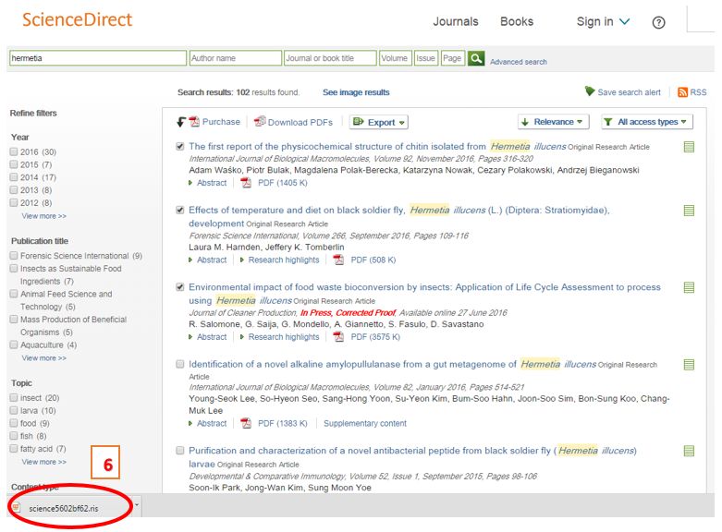Expand the Sign in menu
Viewport: 722px width, 532px height.
coord(603,21)
